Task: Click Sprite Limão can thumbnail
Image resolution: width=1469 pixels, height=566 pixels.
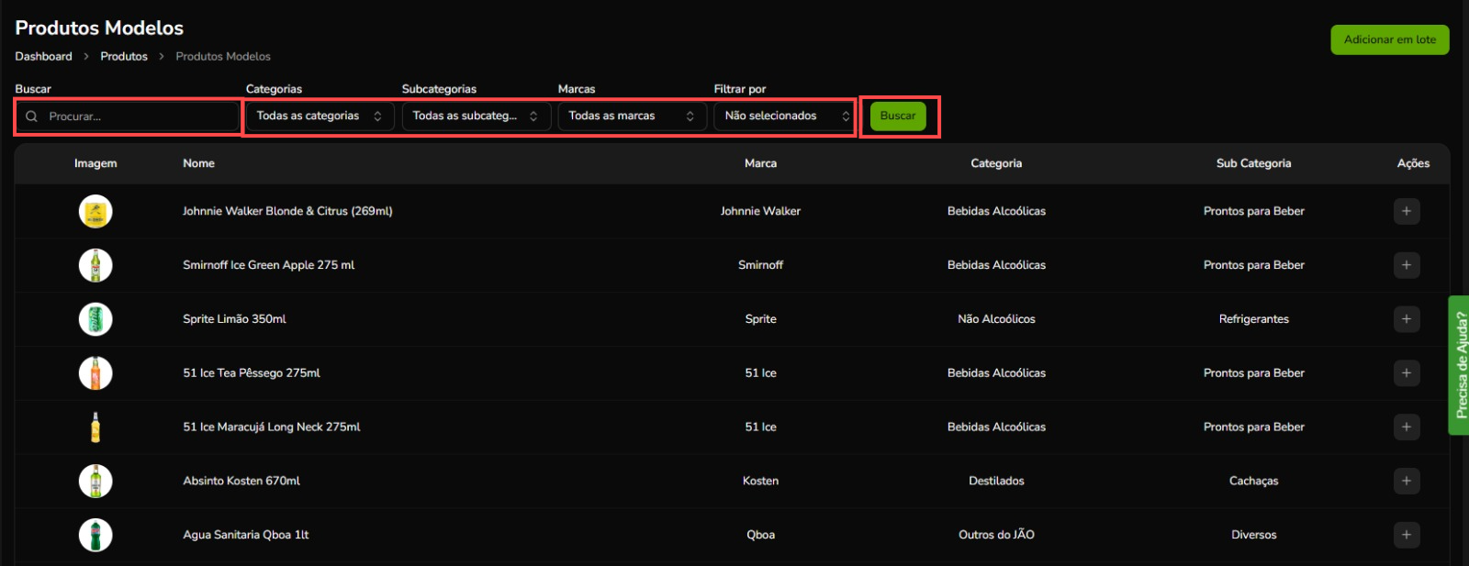Action: pos(95,319)
